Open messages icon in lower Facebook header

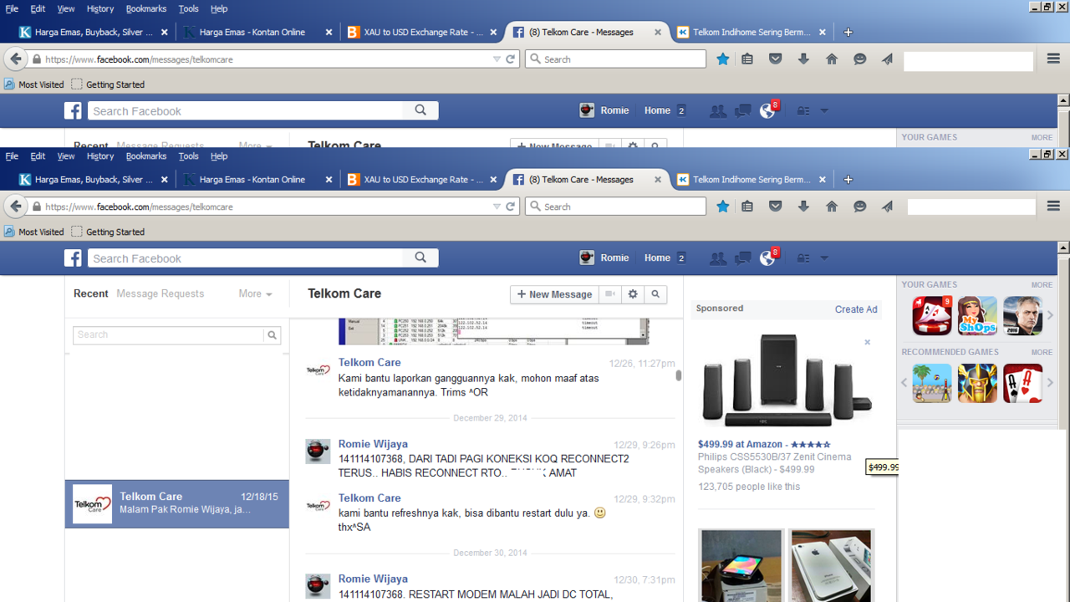(742, 258)
